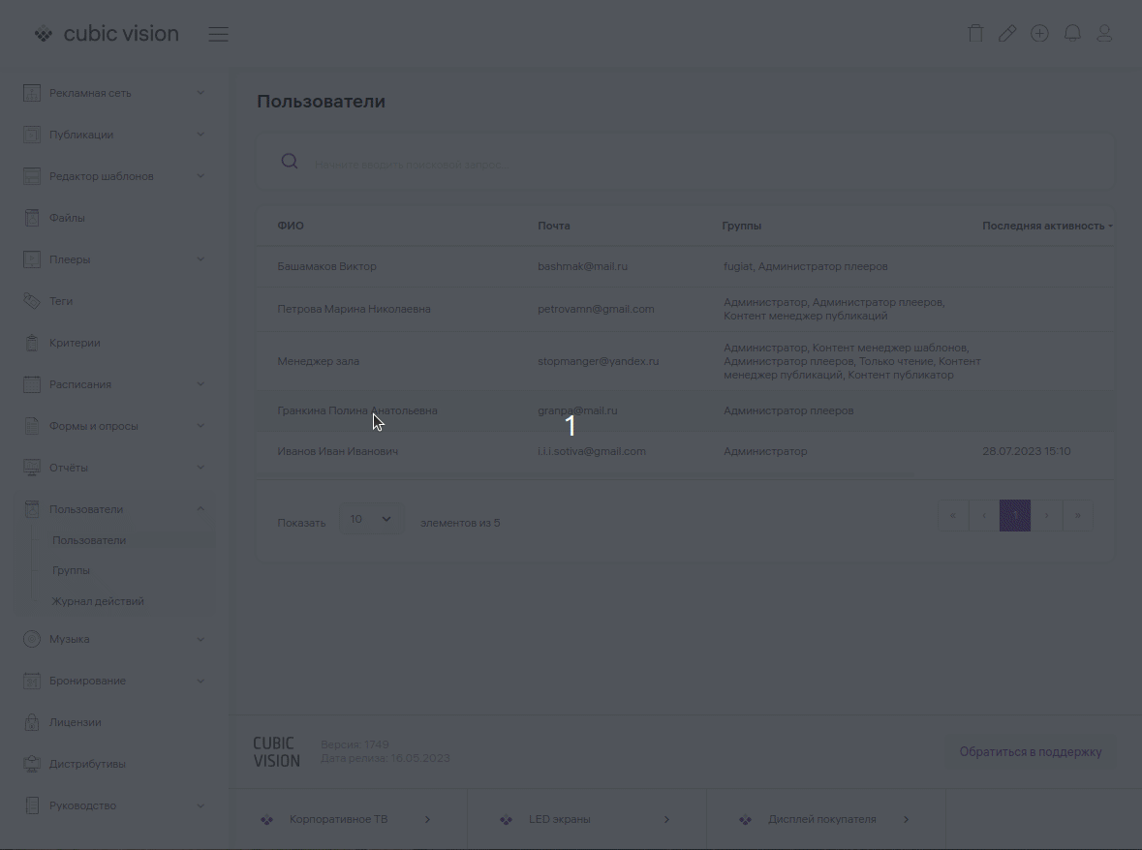
Task: Click the search magnifier icon
Action: [289, 162]
